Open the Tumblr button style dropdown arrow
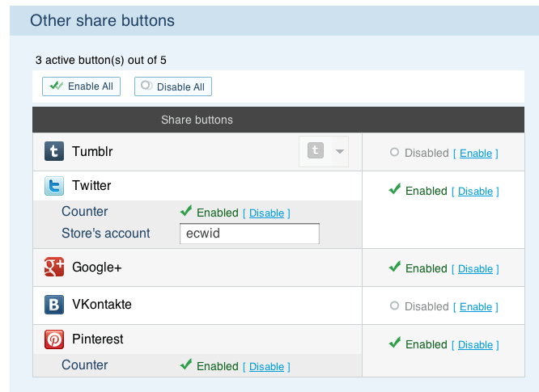The height and width of the screenshot is (392, 539). point(340,151)
